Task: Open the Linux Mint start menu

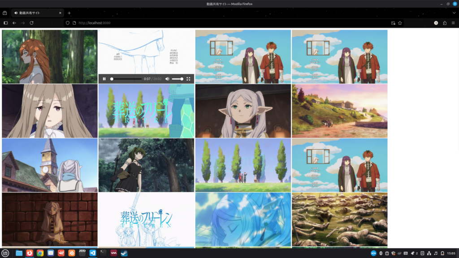Action: (5, 253)
